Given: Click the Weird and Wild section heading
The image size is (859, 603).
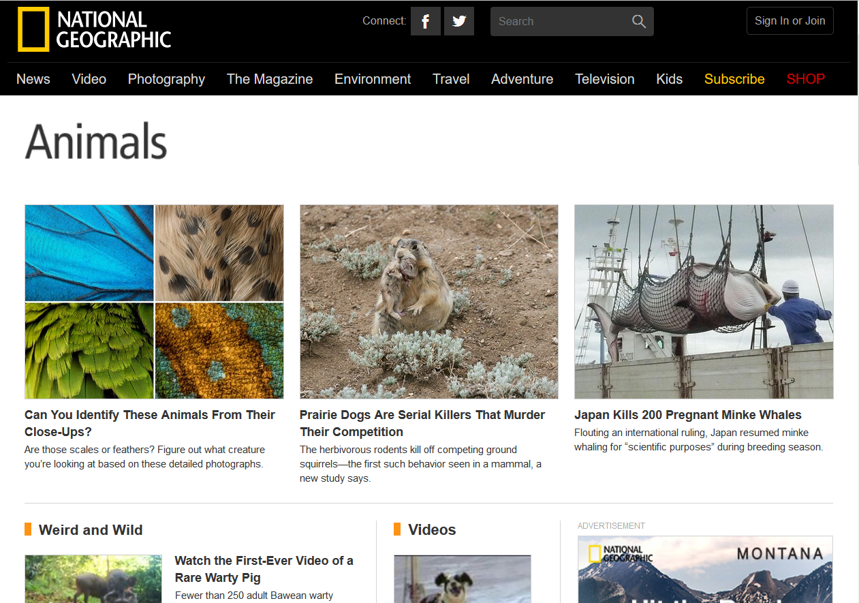Looking at the screenshot, I should coord(91,529).
